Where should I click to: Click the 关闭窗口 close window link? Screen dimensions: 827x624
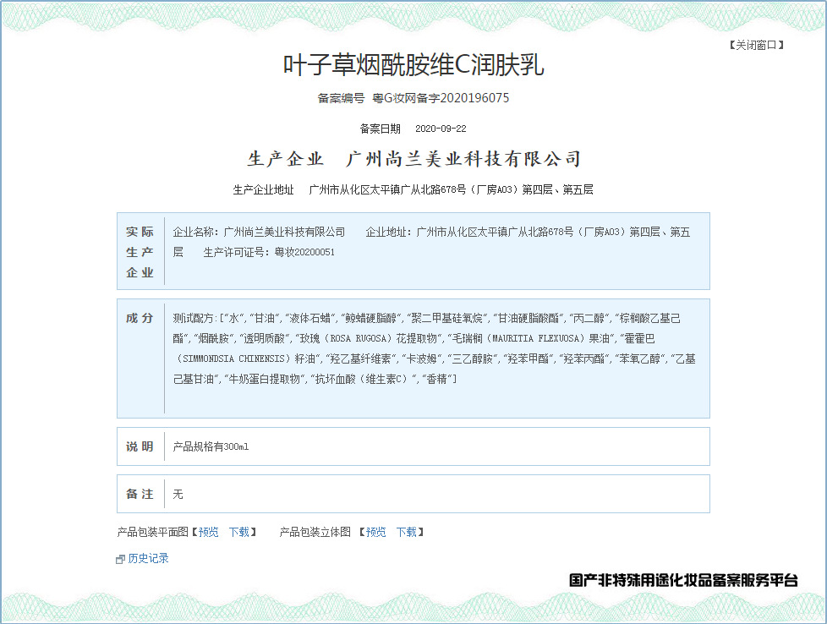[x=756, y=45]
